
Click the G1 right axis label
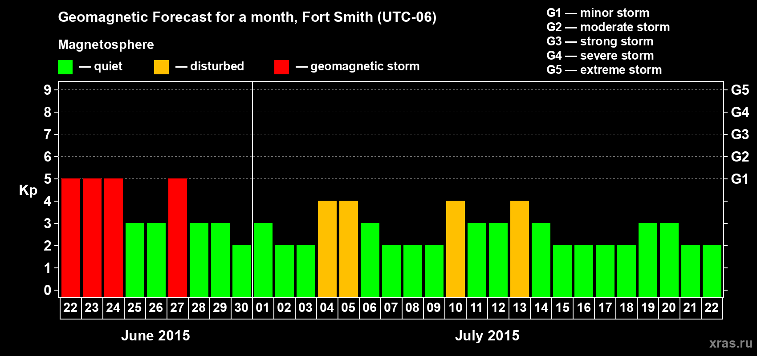(x=740, y=179)
